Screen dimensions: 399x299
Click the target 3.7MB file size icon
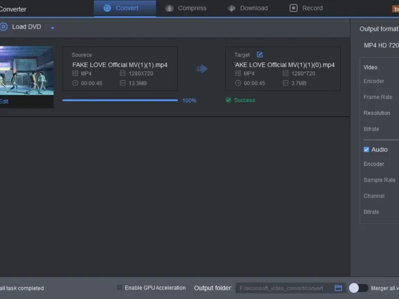point(285,83)
